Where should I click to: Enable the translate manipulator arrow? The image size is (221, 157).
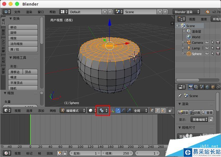click(118, 111)
